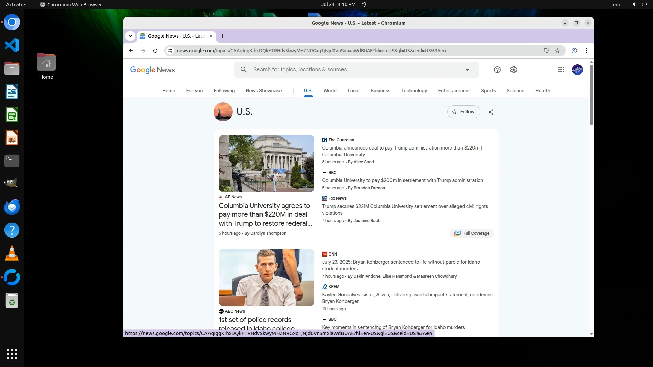Open Chromium's three-dot menu
Image resolution: width=653 pixels, height=367 pixels.
586,51
